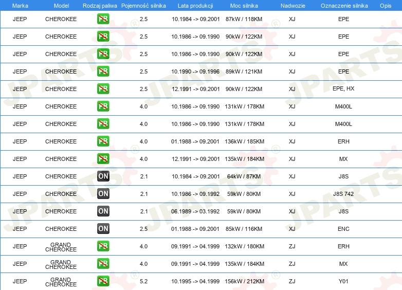
Task: Click the 64kW / 87KM power cell
Action: point(244,176)
